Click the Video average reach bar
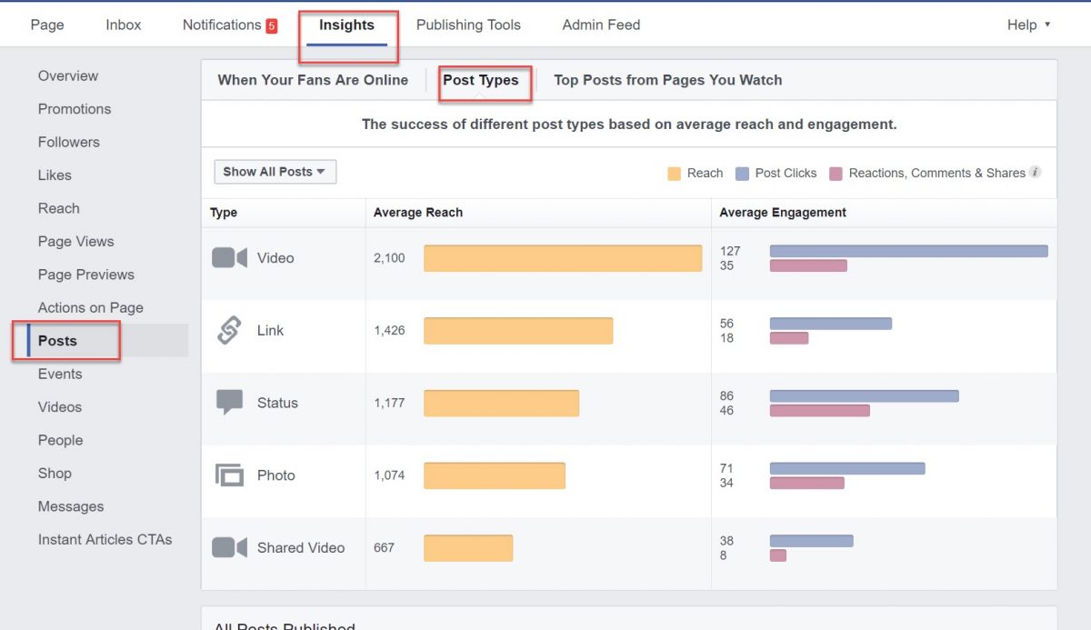This screenshot has width=1091, height=630. [x=564, y=257]
